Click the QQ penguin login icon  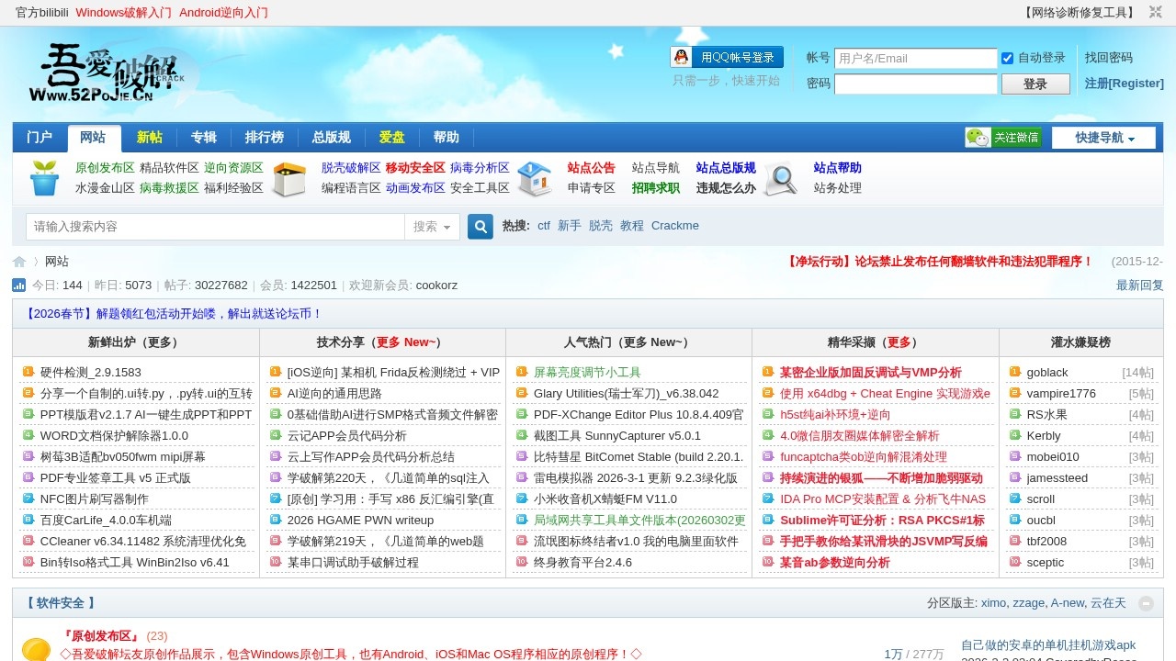point(680,56)
